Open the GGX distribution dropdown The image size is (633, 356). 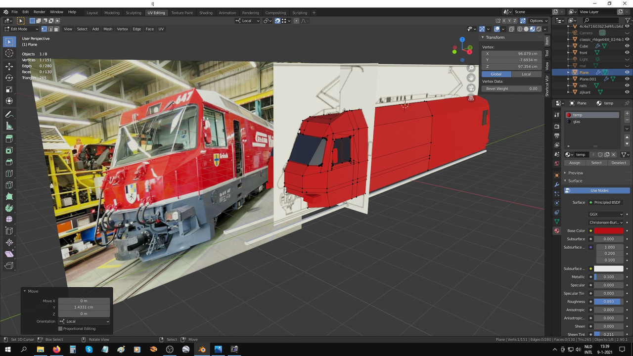point(606,214)
